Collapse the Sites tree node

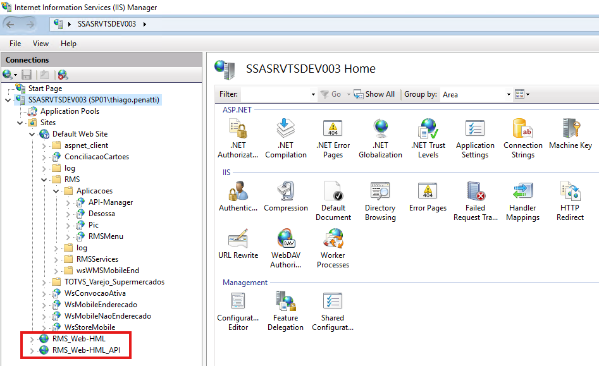(20, 123)
